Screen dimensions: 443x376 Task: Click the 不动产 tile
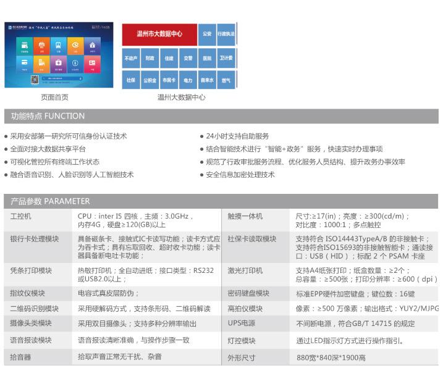tap(130, 58)
